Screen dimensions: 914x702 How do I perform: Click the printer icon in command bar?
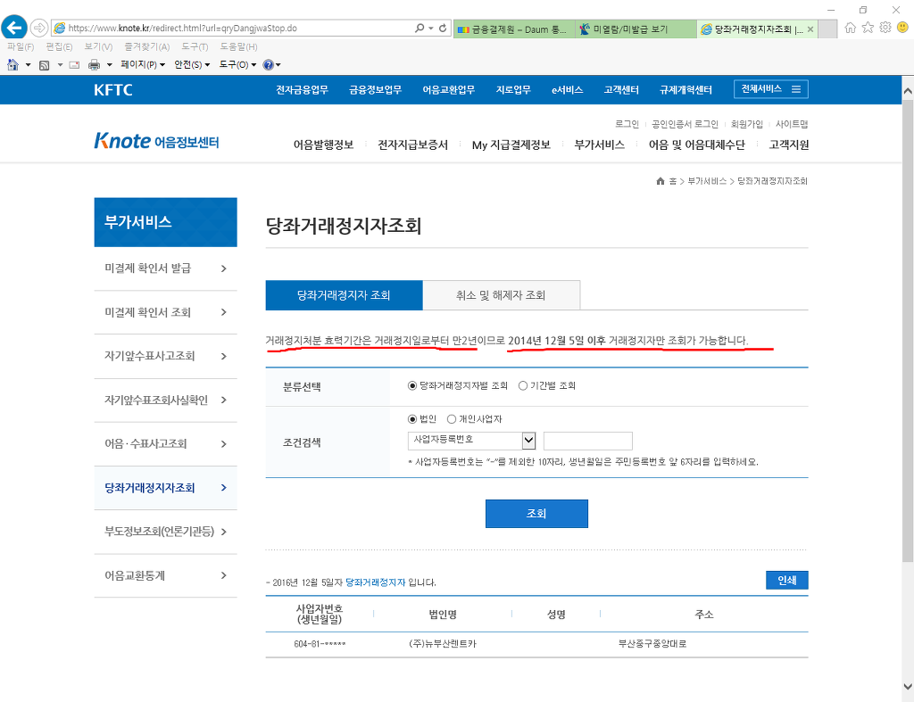pos(94,64)
